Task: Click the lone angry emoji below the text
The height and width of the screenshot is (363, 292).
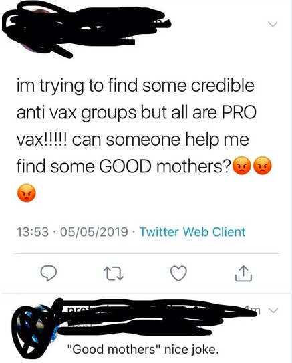Action: click(x=27, y=193)
